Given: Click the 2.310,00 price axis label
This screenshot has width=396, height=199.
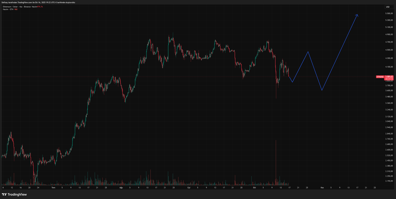Looking at the screenshot, I should (389, 171).
